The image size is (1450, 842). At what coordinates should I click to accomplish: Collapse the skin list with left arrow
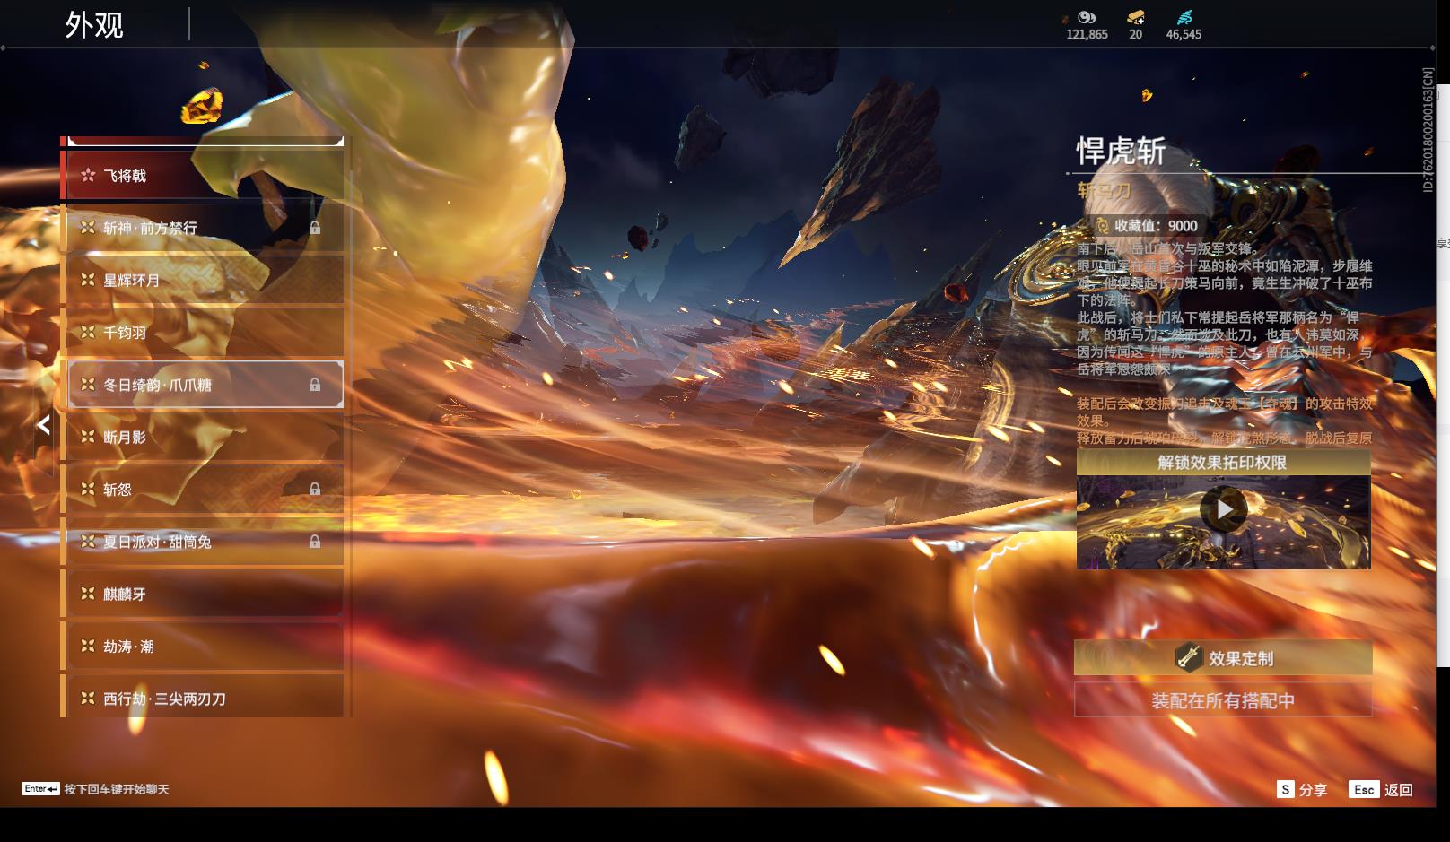[43, 425]
